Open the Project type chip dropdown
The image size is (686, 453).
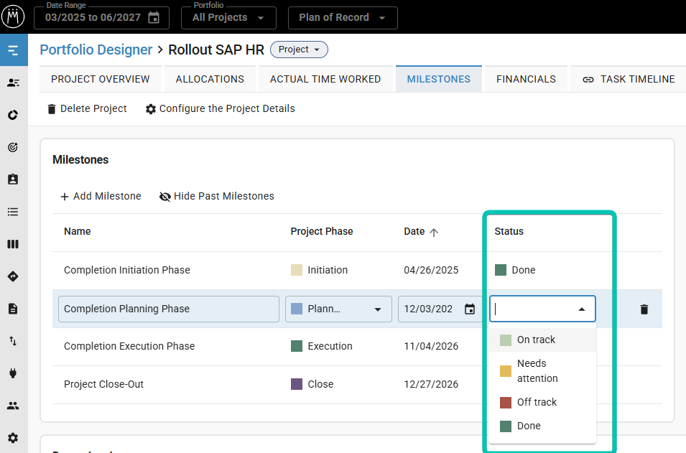pos(300,50)
